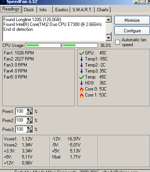150x172 pixels.
Task: Click the Minimize button
Action: point(132,20)
